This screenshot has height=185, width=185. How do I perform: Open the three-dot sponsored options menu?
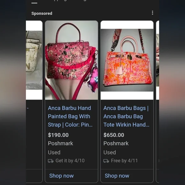click(152, 13)
